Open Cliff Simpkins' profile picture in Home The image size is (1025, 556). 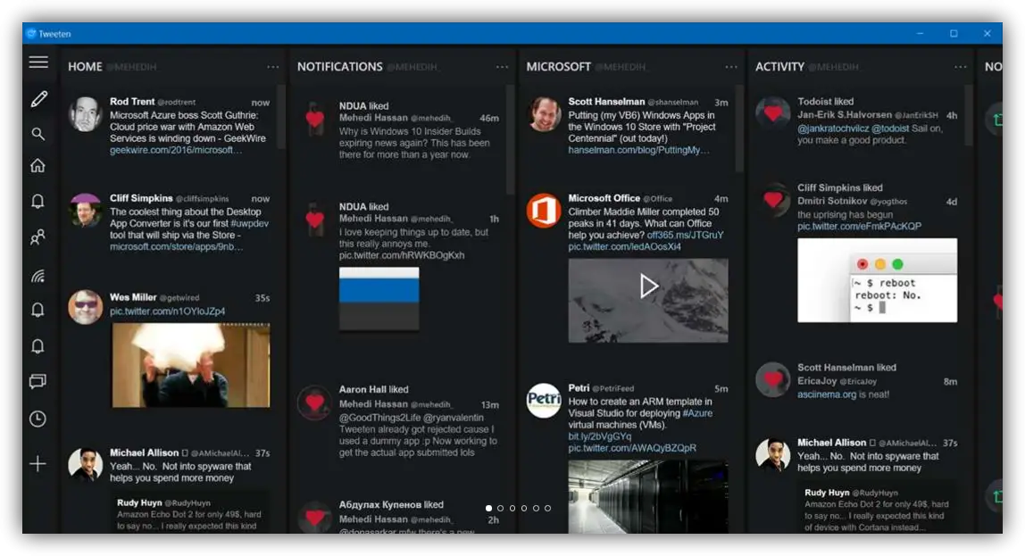[x=86, y=211]
